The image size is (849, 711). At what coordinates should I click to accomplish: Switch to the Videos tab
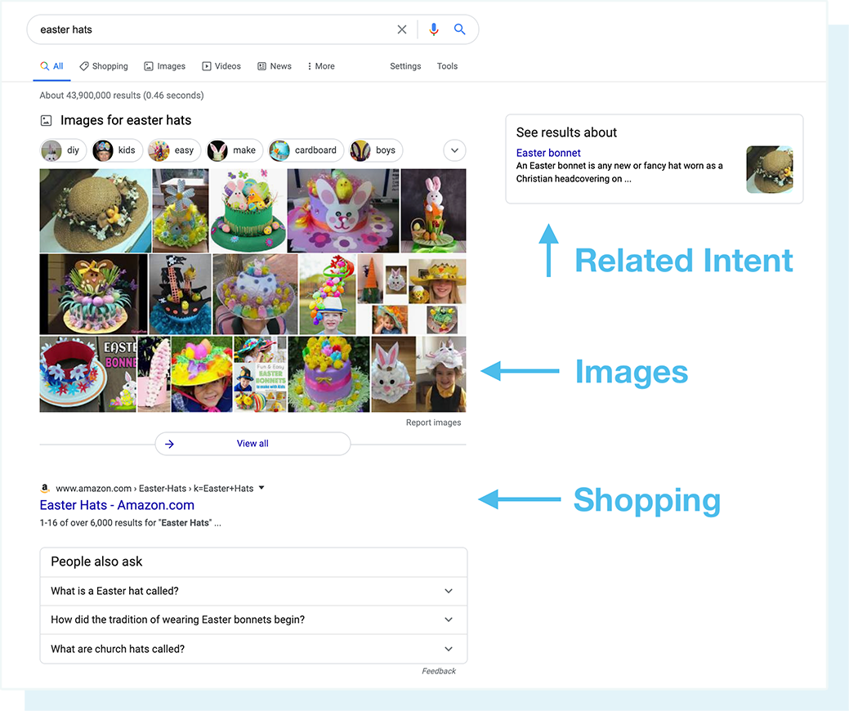pos(221,66)
